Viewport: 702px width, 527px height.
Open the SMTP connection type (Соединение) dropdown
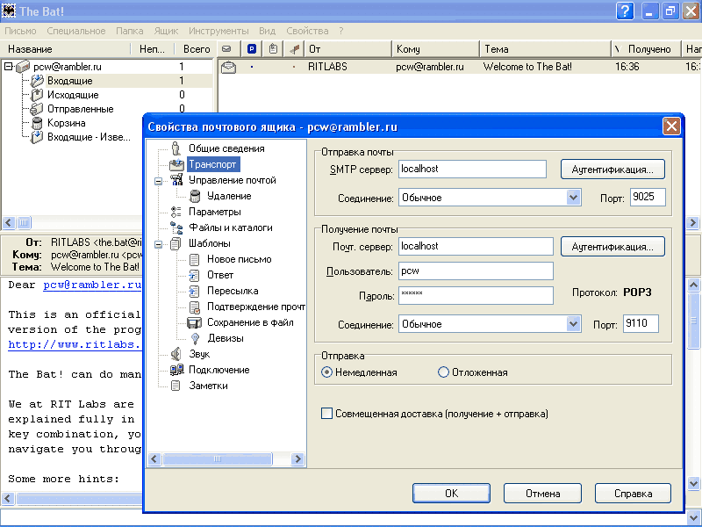coord(573,197)
